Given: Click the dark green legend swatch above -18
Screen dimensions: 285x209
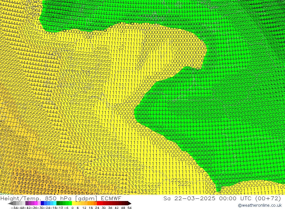Looking at the screenshot, I should (x=58, y=203).
